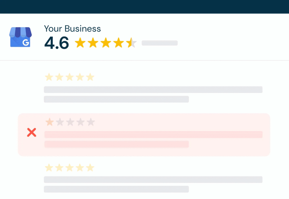Click the first star of the top review

pyautogui.click(x=49, y=77)
